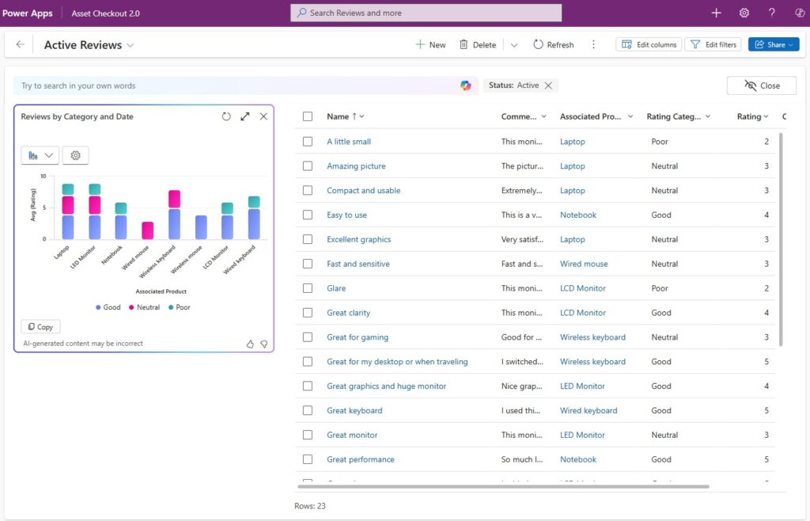The image size is (810, 521).
Task: Give thumbs down on AI chart
Action: click(x=264, y=344)
